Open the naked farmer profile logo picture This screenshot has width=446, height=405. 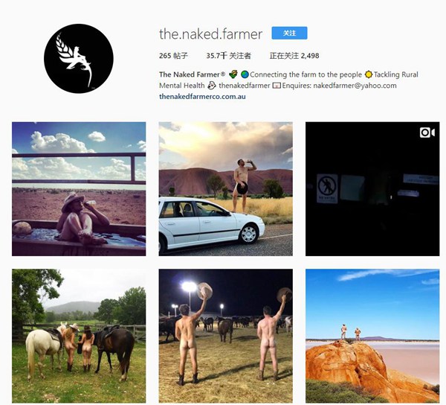79,58
